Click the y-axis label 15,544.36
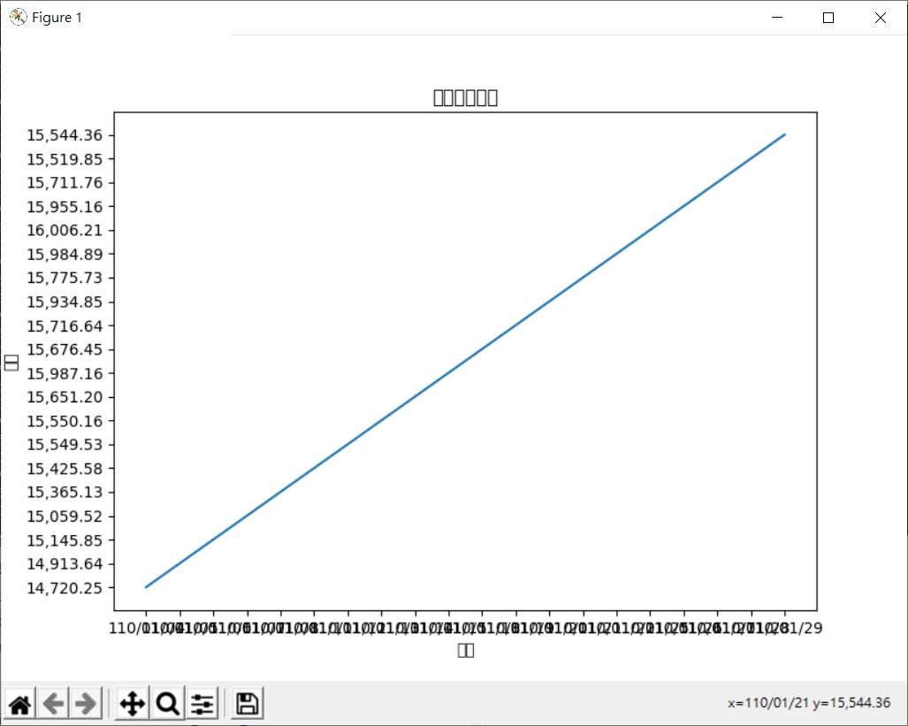Viewport: 908px width, 726px height. (65, 135)
